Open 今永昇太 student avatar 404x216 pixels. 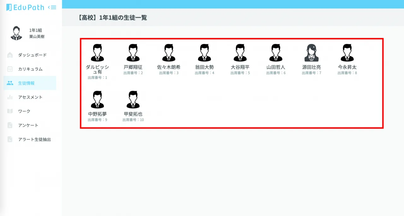(x=347, y=52)
